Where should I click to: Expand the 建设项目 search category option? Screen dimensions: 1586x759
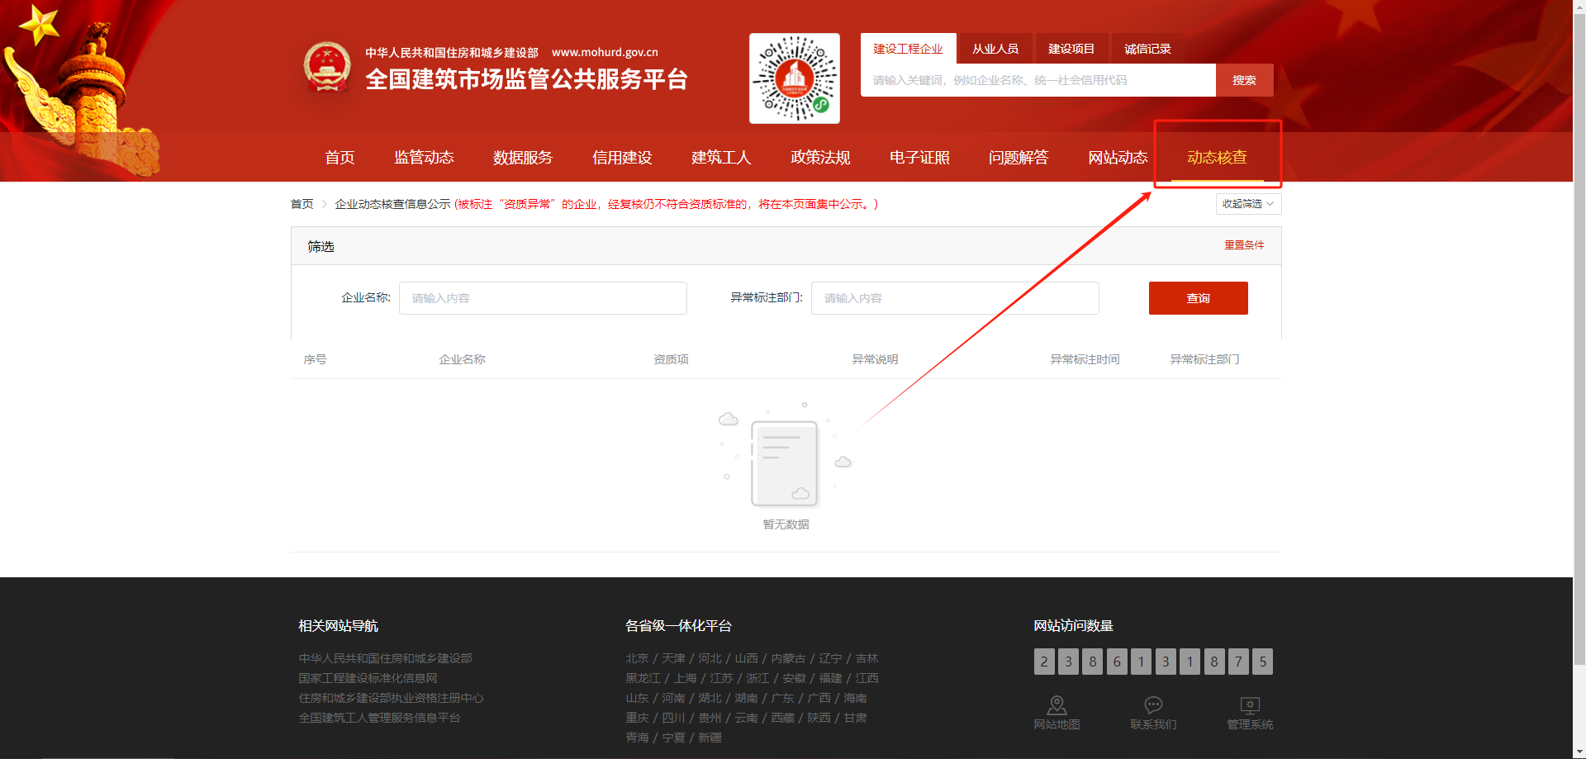tap(1071, 48)
